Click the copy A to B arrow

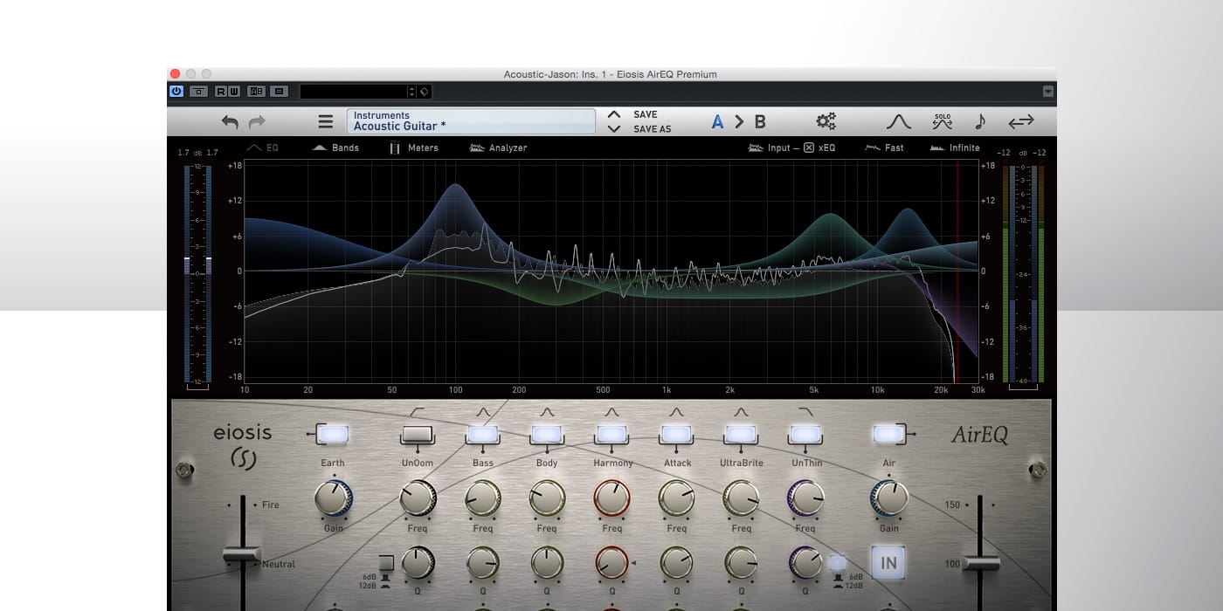(x=739, y=122)
